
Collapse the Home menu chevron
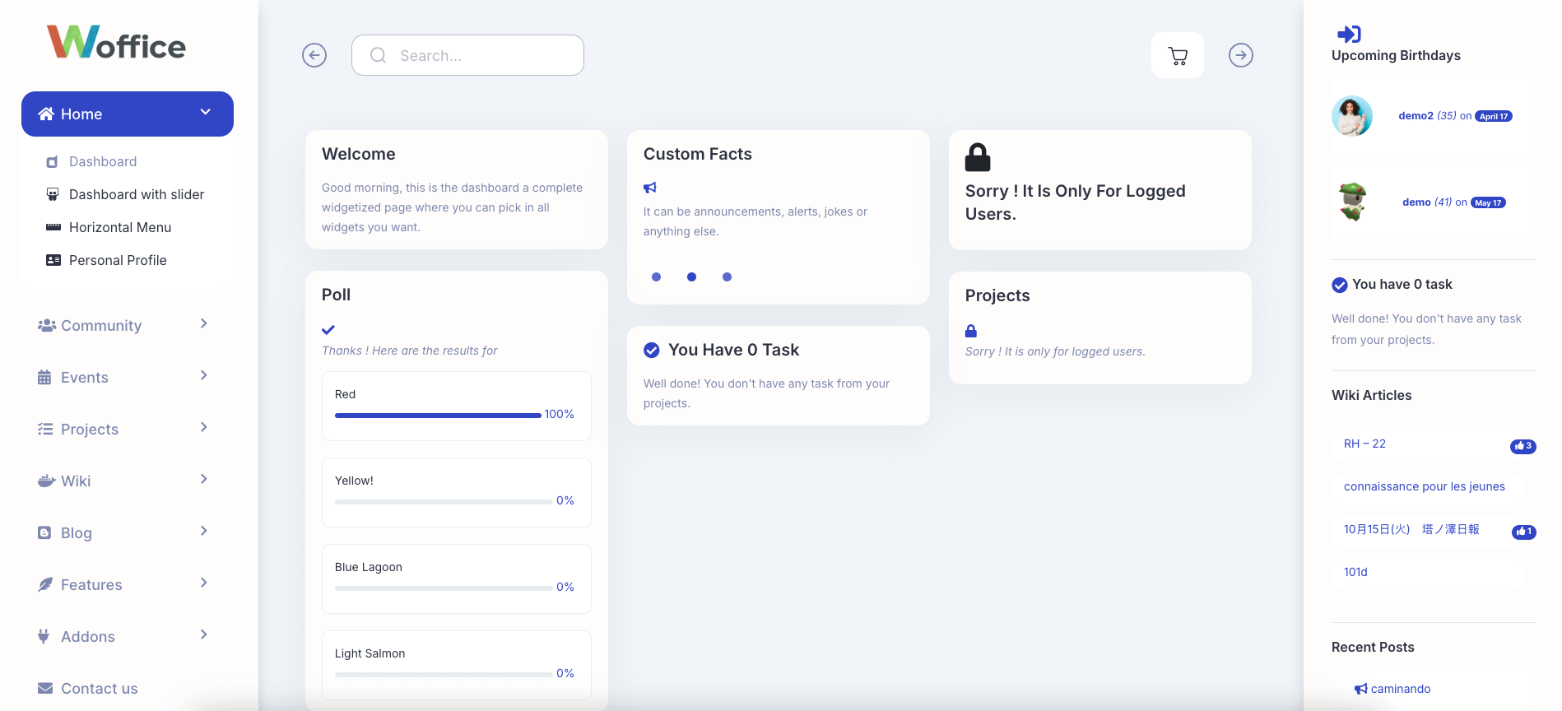coord(206,112)
